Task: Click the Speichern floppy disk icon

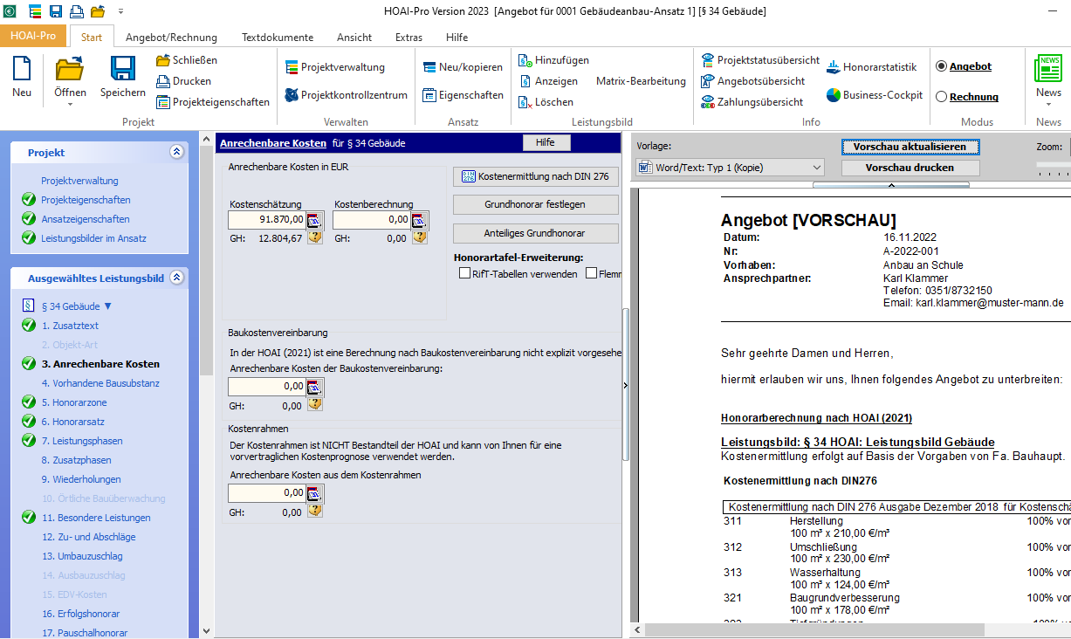Action: [122, 69]
